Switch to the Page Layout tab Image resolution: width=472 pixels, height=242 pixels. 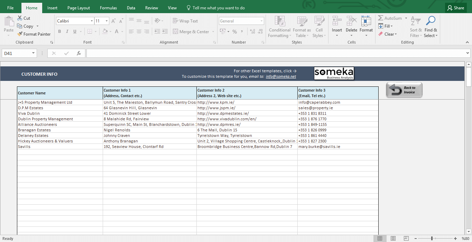78,8
